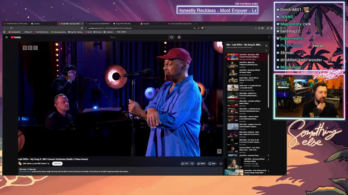Open Mix playlist three-dot options
Image resolution: width=348 pixels, height=195 pixels.
(x=266, y=50)
